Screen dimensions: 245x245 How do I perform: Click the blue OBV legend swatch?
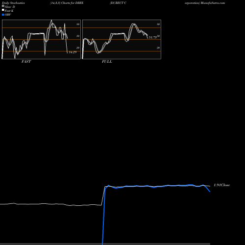pyautogui.click(x=3, y=15)
